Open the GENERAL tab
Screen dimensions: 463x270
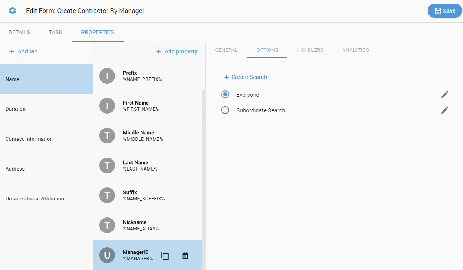coord(226,50)
